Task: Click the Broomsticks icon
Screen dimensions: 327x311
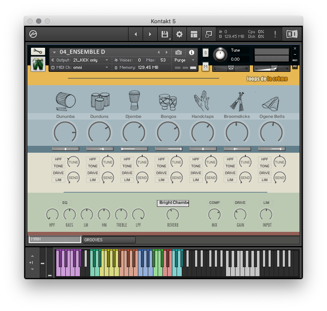Action: [237, 102]
